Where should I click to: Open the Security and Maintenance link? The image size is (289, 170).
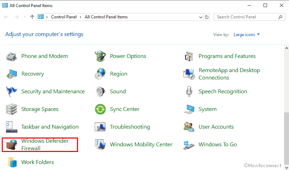point(53,92)
